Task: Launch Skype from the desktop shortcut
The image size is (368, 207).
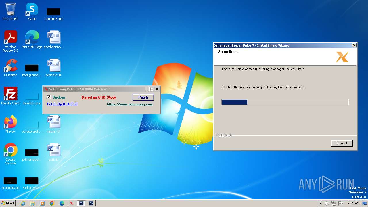Action: click(32, 11)
